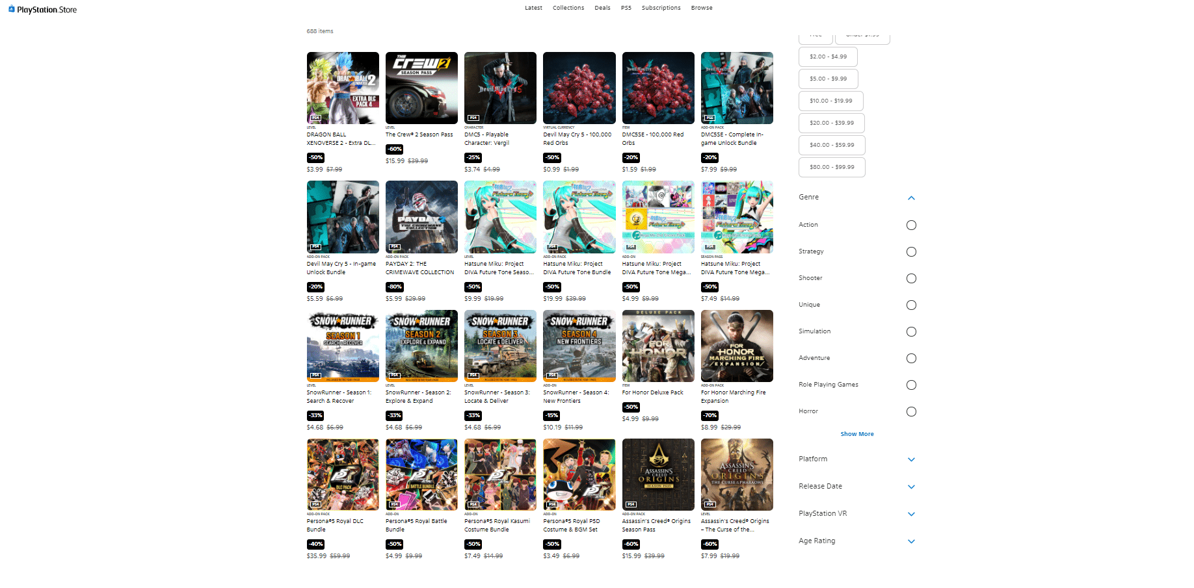Enable the Shooter genre filter
The width and height of the screenshot is (1194, 588).
(x=911, y=279)
